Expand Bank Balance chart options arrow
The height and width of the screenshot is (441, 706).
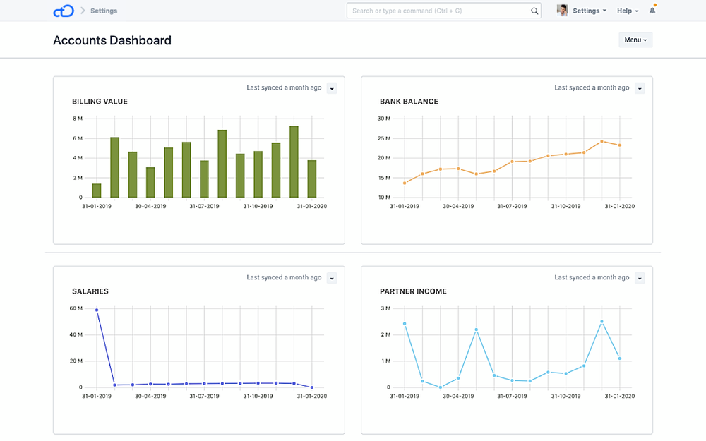click(640, 88)
